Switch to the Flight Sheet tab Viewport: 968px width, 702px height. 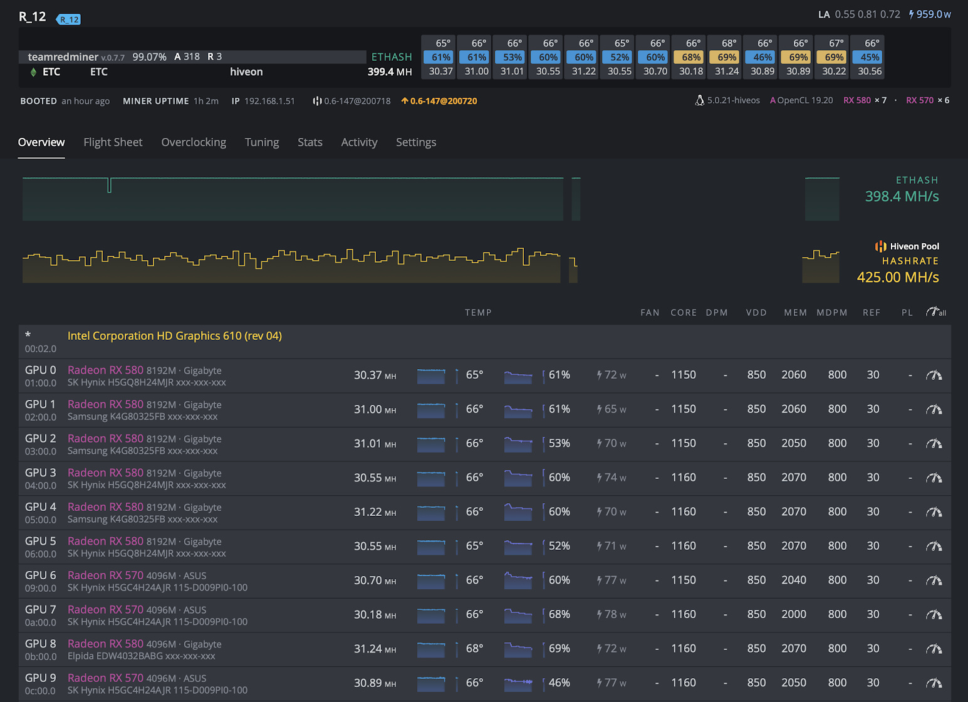[113, 142]
